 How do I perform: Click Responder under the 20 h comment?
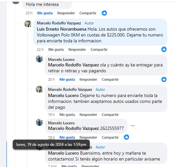pos(88,79)
